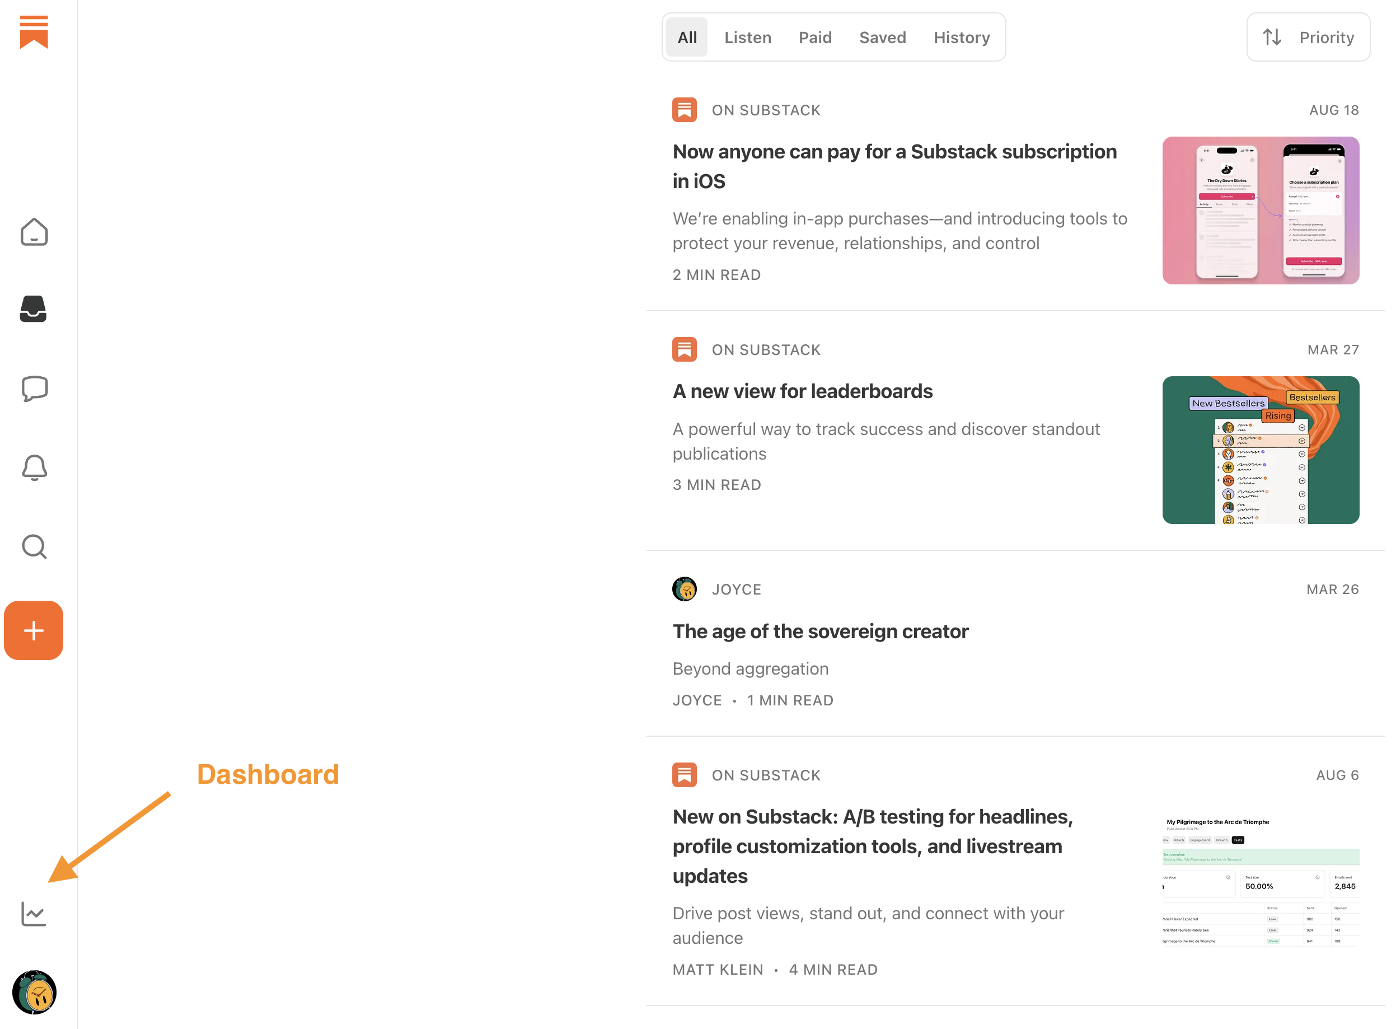Viewport: 1396px width, 1029px height.
Task: Select the All tab
Action: click(687, 38)
